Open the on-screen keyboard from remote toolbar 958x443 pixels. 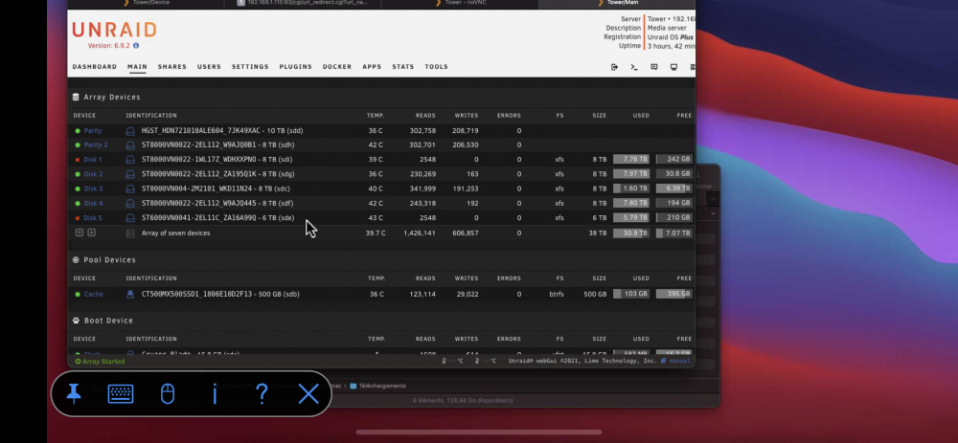(121, 394)
